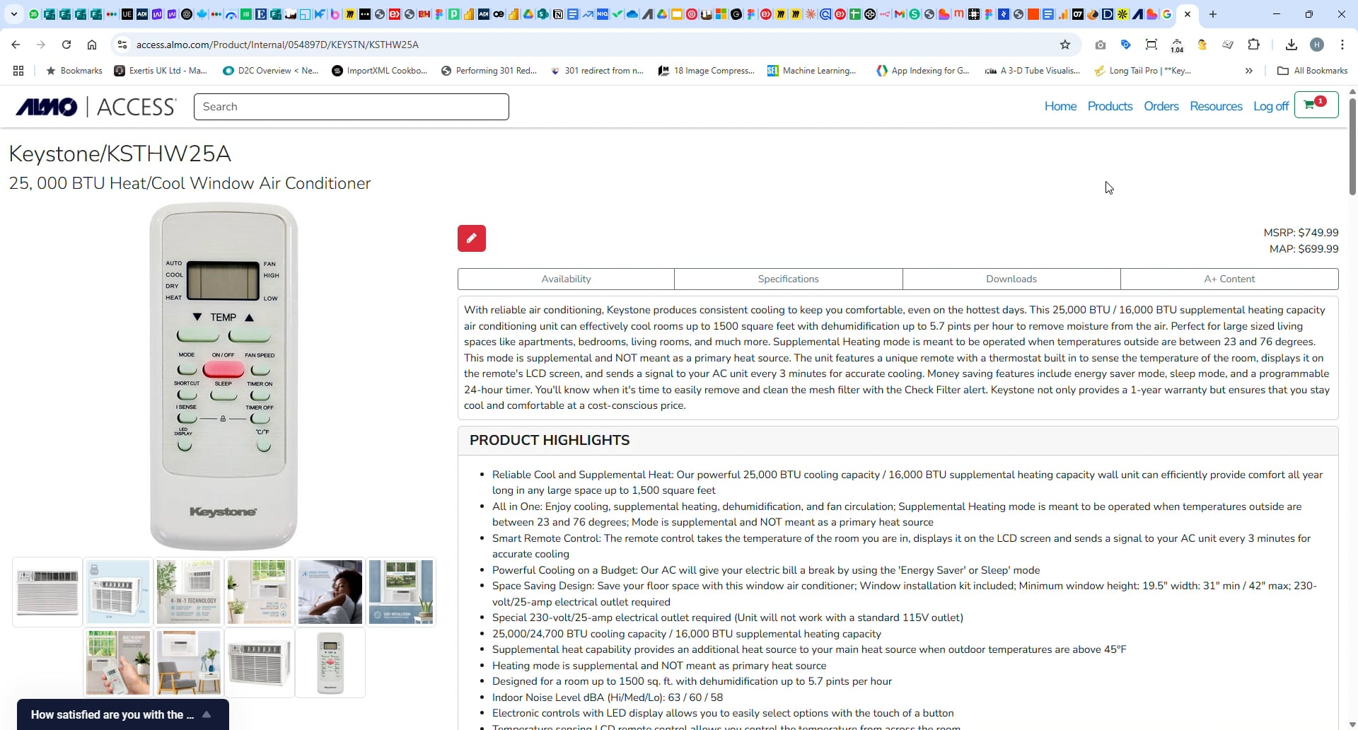Collapse the satisfaction survey panel

coord(206,714)
